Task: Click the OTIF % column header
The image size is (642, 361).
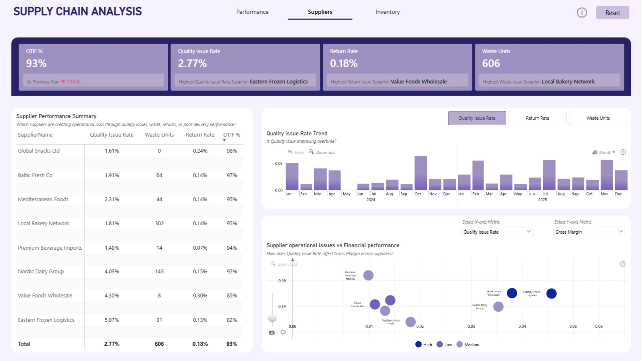Action: 232,135
